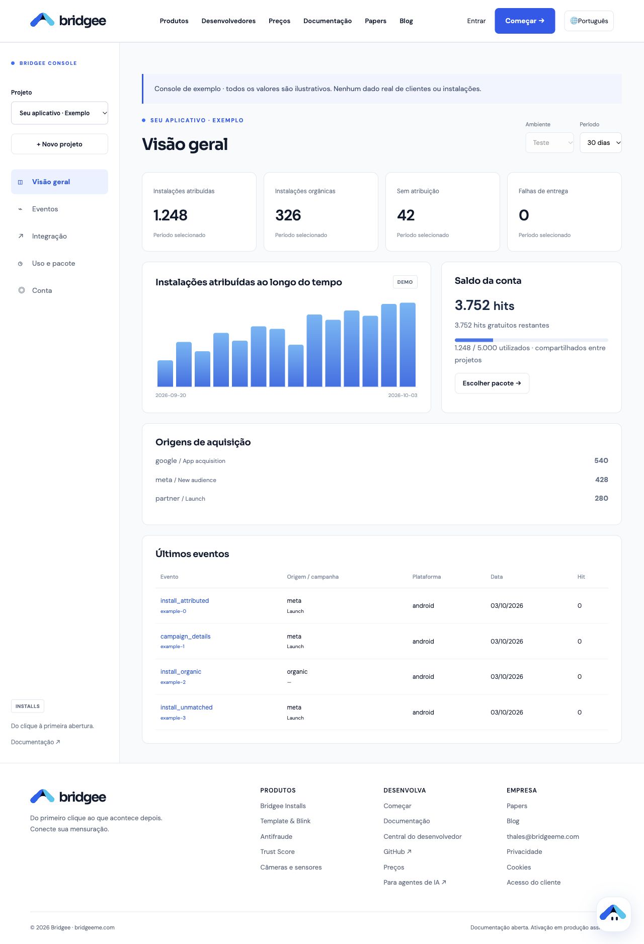
Task: Click the thales@bridgeeme.com email link
Action: [543, 837]
